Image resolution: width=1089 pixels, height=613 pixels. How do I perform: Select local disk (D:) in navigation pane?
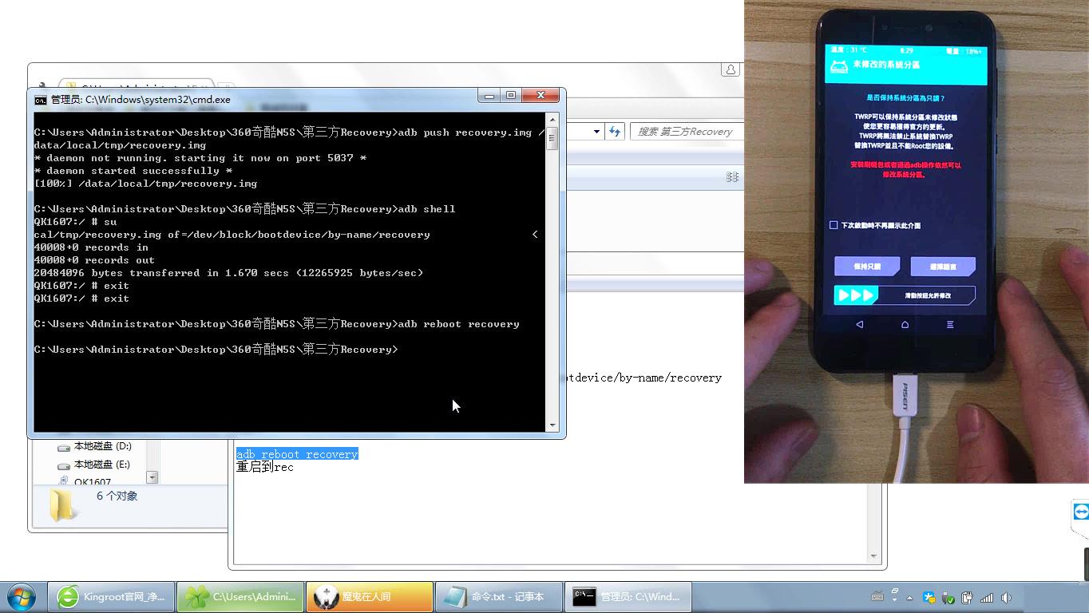pos(101,446)
